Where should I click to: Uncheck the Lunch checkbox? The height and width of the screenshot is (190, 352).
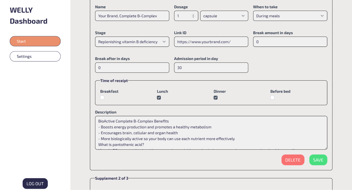pos(159,98)
